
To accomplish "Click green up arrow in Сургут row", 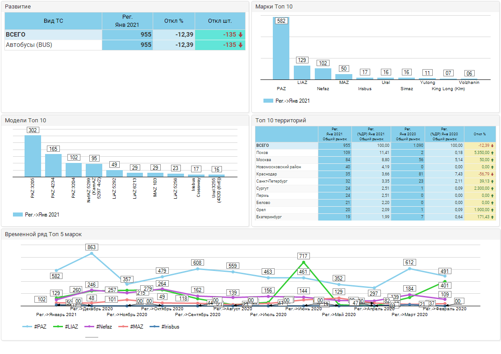I will click(492, 188).
